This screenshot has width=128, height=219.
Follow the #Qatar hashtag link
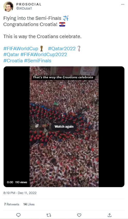click(x=11, y=55)
